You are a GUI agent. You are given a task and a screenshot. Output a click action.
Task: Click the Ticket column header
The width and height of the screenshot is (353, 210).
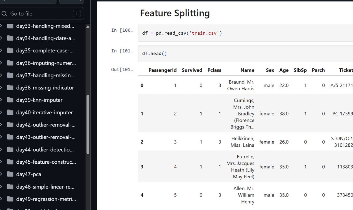tap(346, 70)
